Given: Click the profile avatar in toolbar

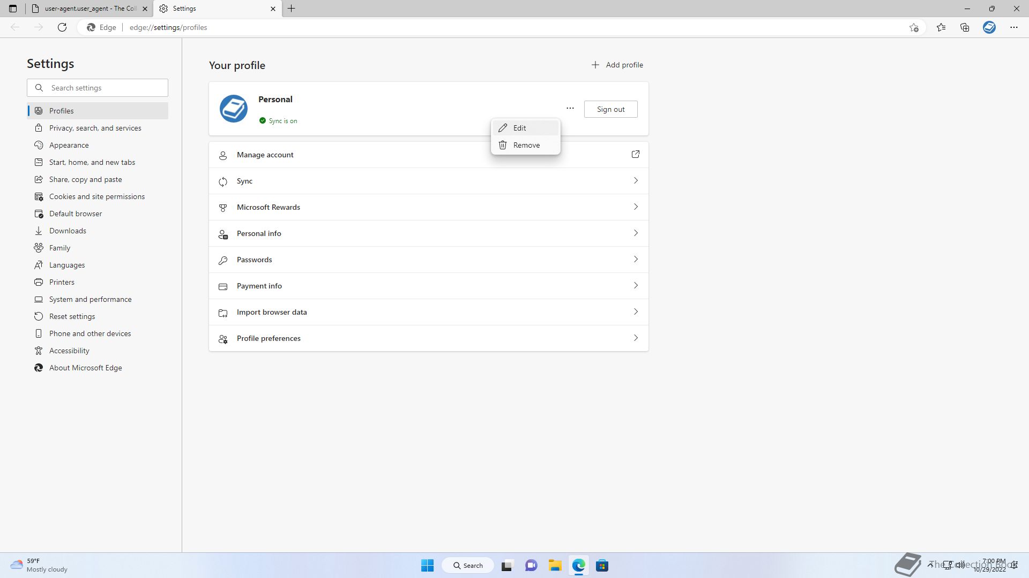Looking at the screenshot, I should tap(989, 27).
